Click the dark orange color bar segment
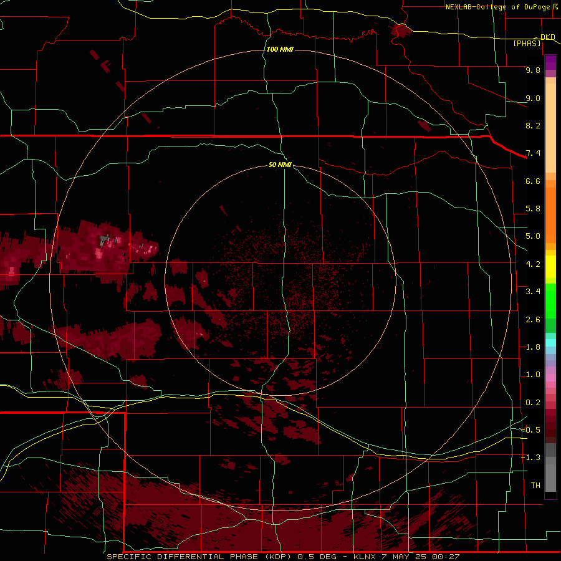Image resolution: width=561 pixels, height=561 pixels. [x=550, y=216]
